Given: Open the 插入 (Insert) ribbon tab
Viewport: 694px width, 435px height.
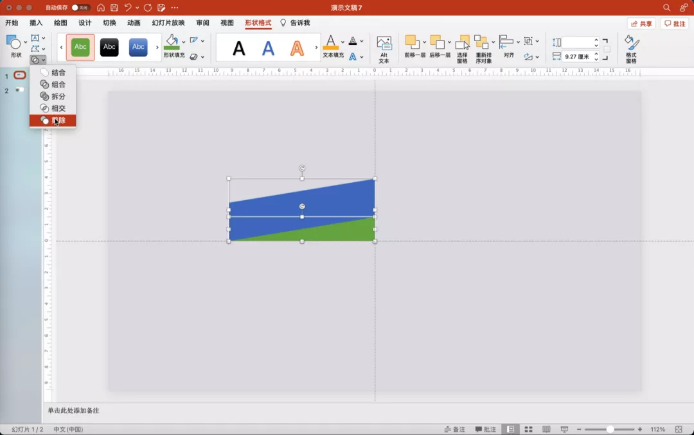Looking at the screenshot, I should [x=36, y=23].
